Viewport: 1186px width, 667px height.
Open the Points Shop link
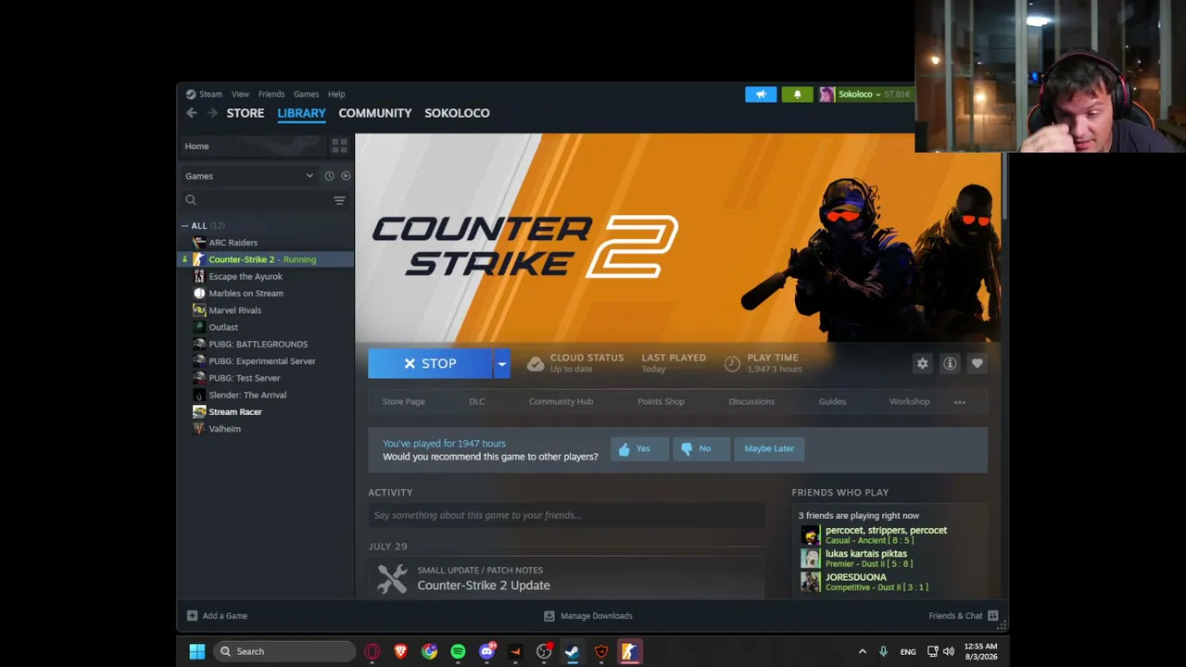click(661, 402)
